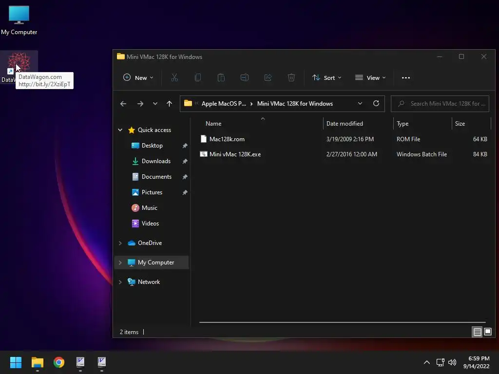This screenshot has height=374, width=499.
Task: Select Downloads in Quick access
Action: [156, 161]
